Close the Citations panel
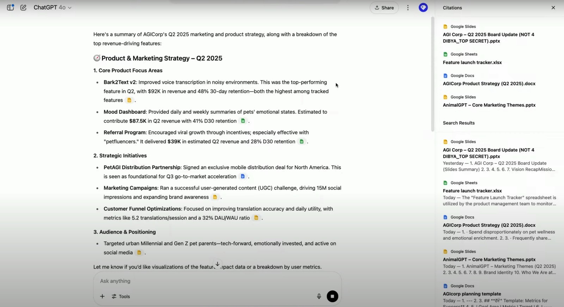This screenshot has height=307, width=564. [553, 8]
